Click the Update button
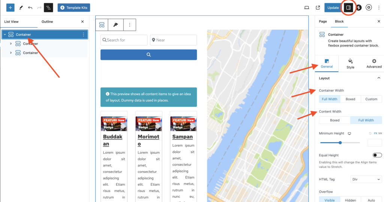Screen dimensions: 384x202 click(x=333, y=7)
